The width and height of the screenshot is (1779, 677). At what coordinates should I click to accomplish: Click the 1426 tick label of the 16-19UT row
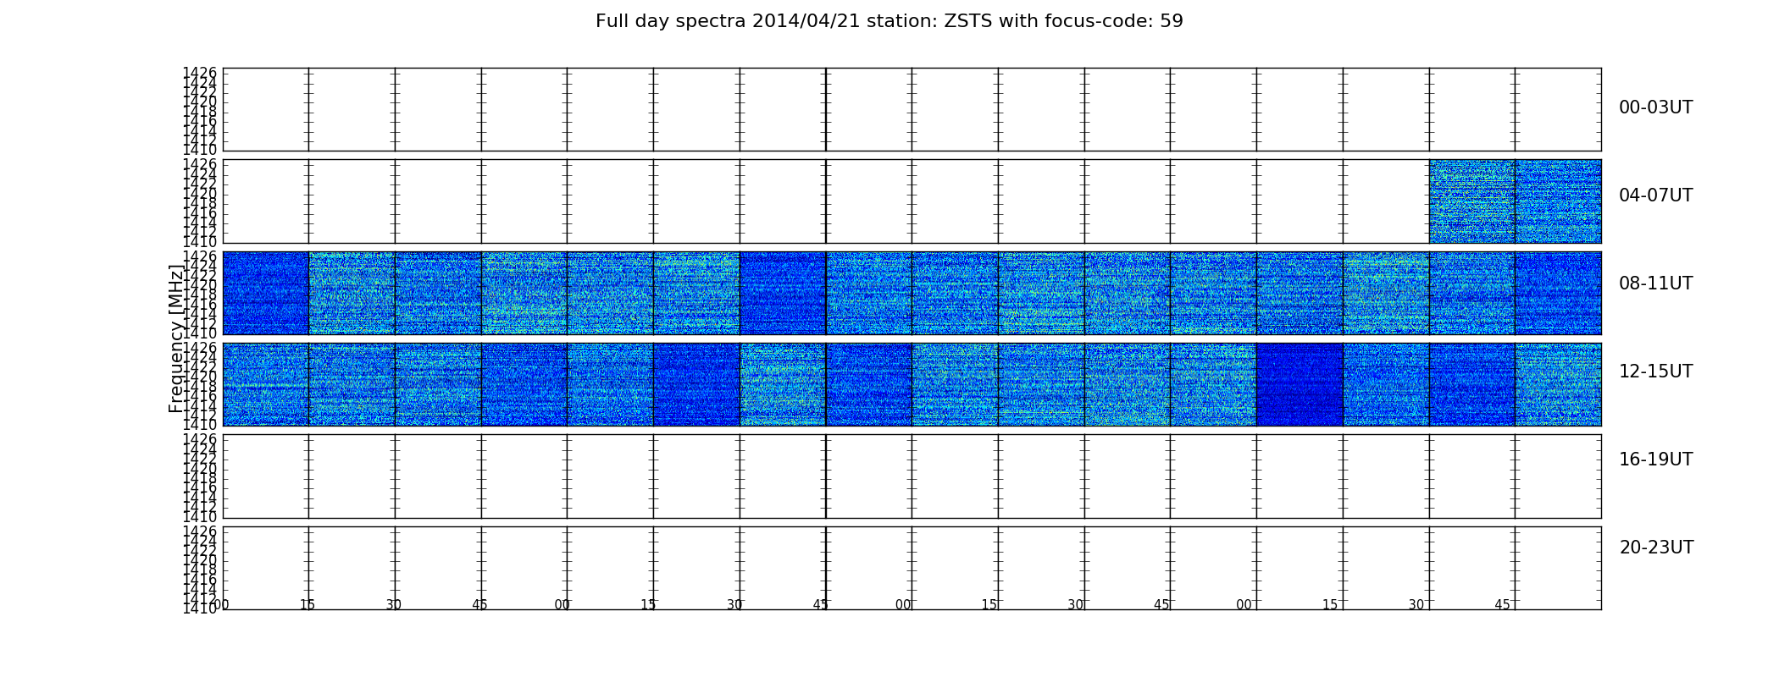(x=200, y=439)
